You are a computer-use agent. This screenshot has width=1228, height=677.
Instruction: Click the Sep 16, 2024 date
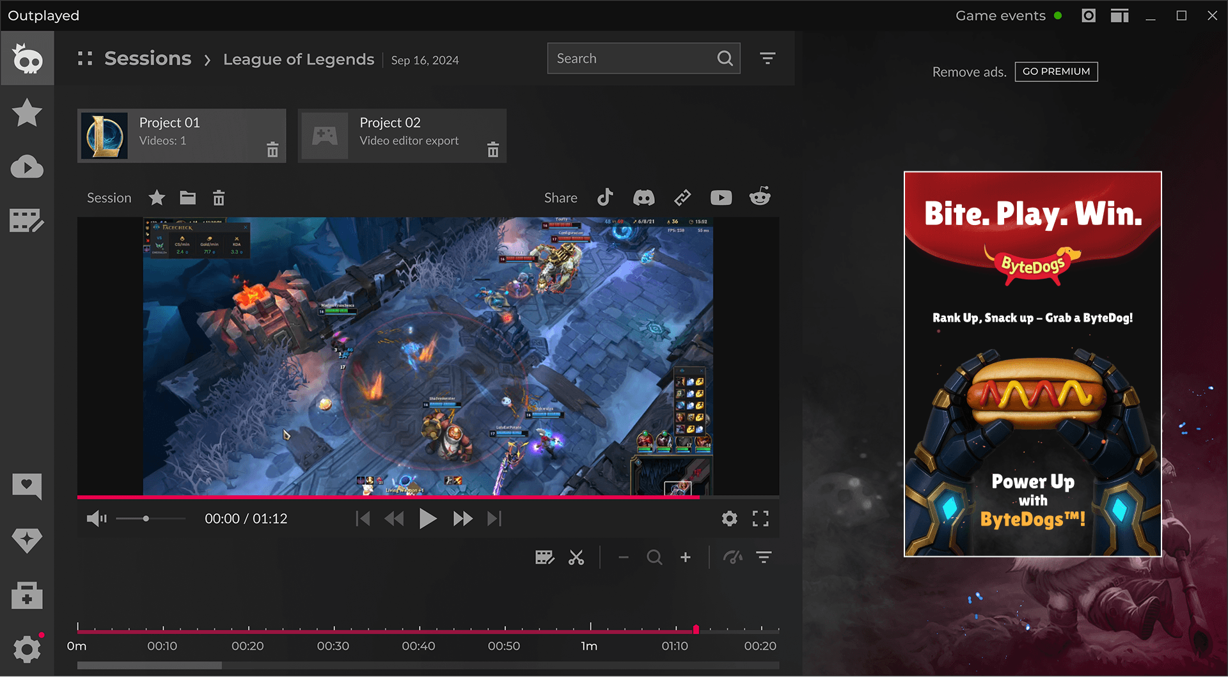[x=425, y=60]
